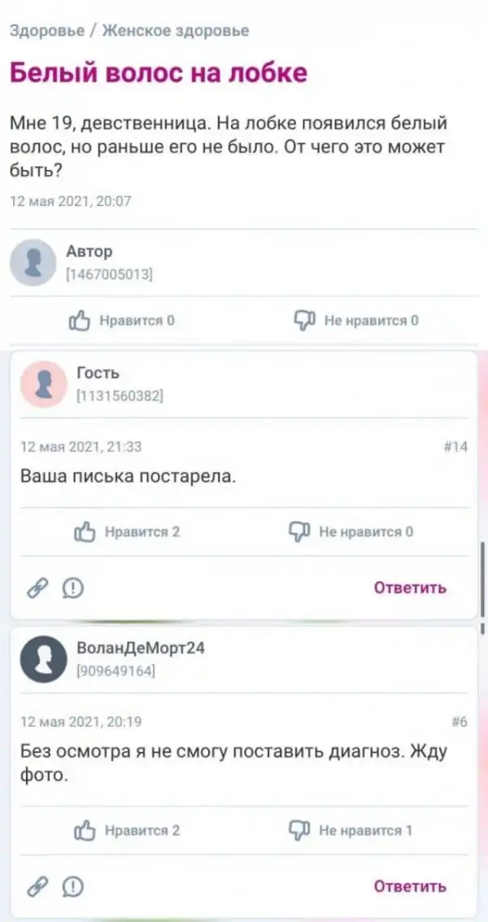This screenshot has height=922, width=488.
Task: Open the ВоланДеМорт24 username
Action: 141,648
